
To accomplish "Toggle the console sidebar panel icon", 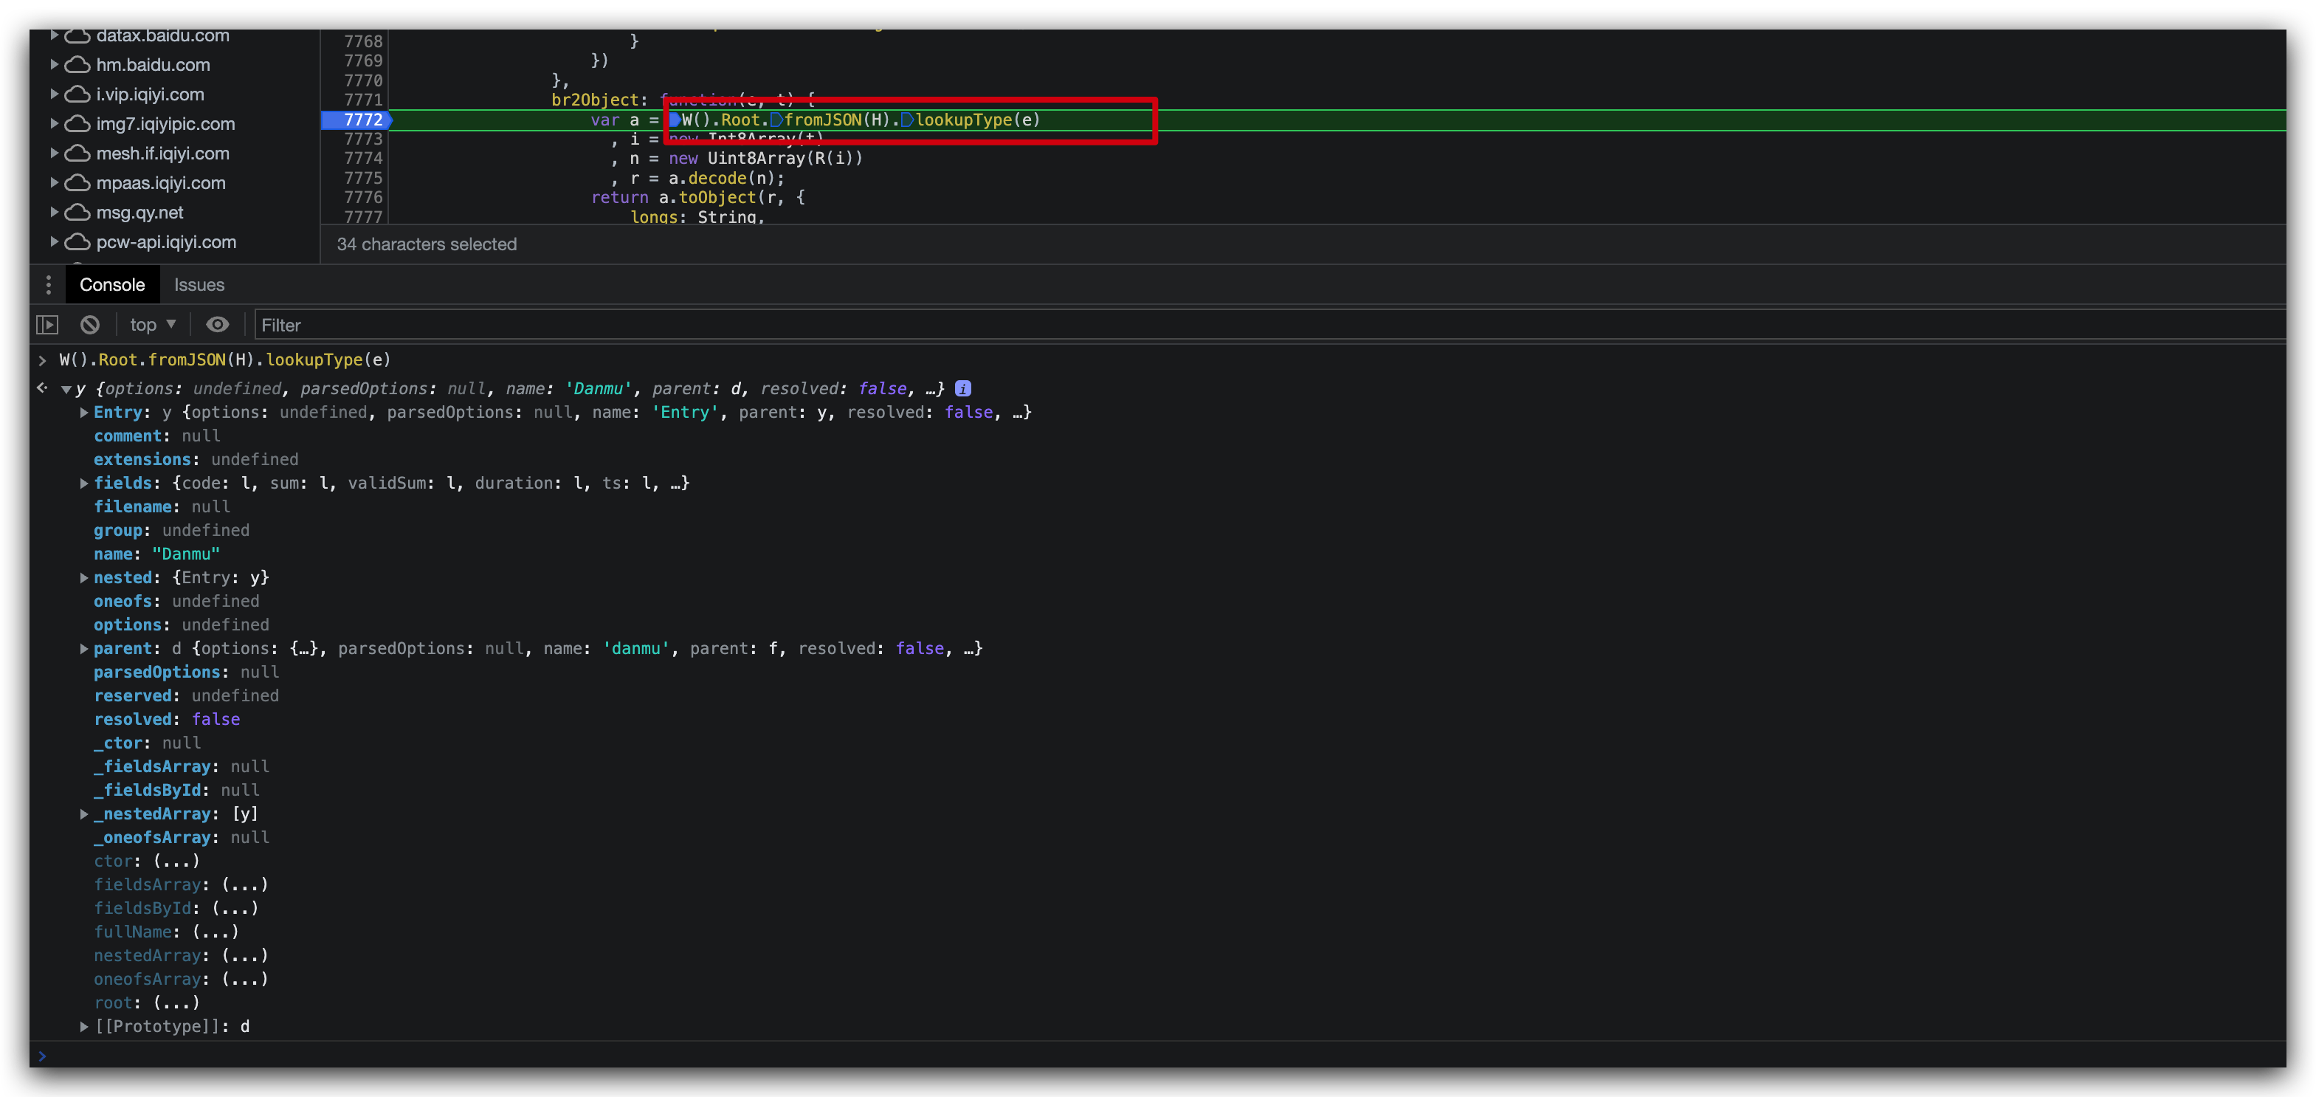I will [x=48, y=325].
